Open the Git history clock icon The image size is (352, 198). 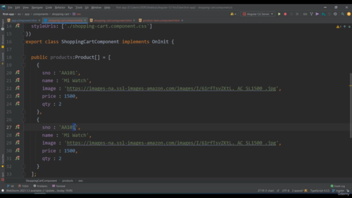[x=335, y=14]
